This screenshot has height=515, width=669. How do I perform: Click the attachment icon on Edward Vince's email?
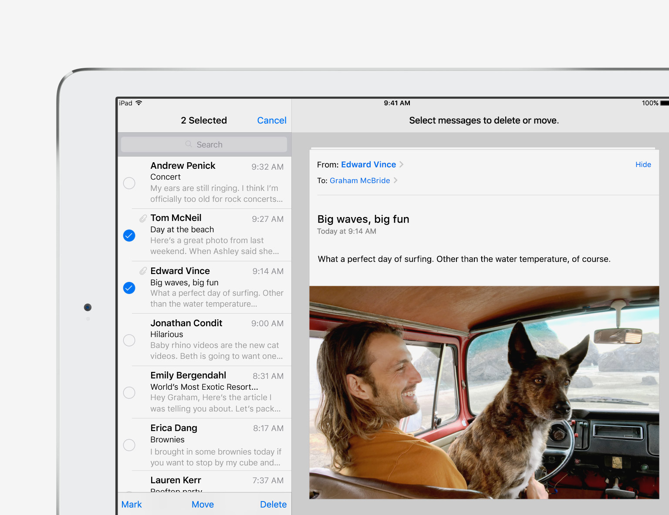pos(143,271)
